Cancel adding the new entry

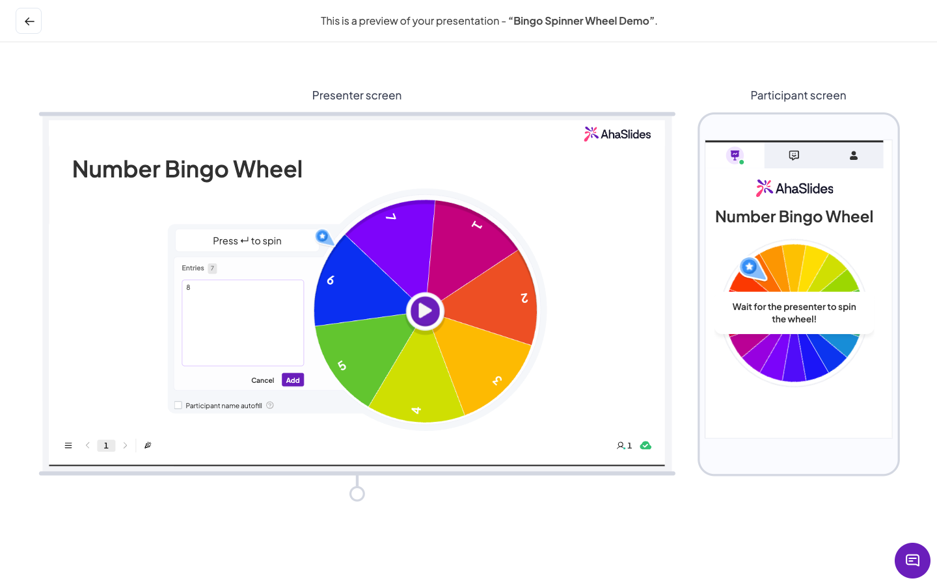(263, 380)
